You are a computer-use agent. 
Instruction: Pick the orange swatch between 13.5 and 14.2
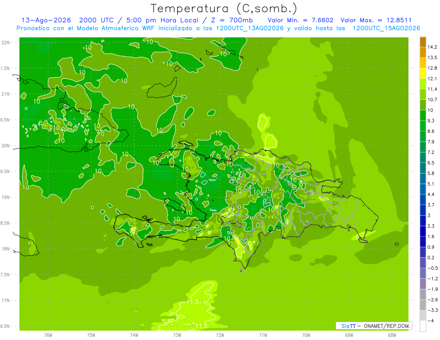[x=423, y=52]
